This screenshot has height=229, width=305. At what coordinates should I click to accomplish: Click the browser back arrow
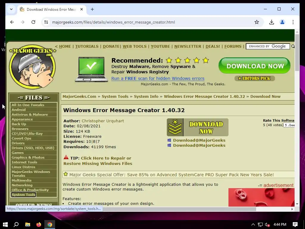pyautogui.click(x=12, y=22)
